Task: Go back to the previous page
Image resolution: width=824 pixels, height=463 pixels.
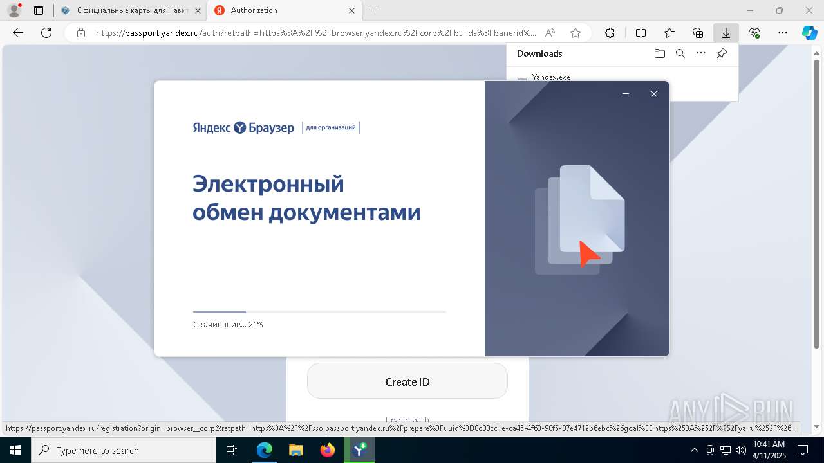Action: coord(18,33)
